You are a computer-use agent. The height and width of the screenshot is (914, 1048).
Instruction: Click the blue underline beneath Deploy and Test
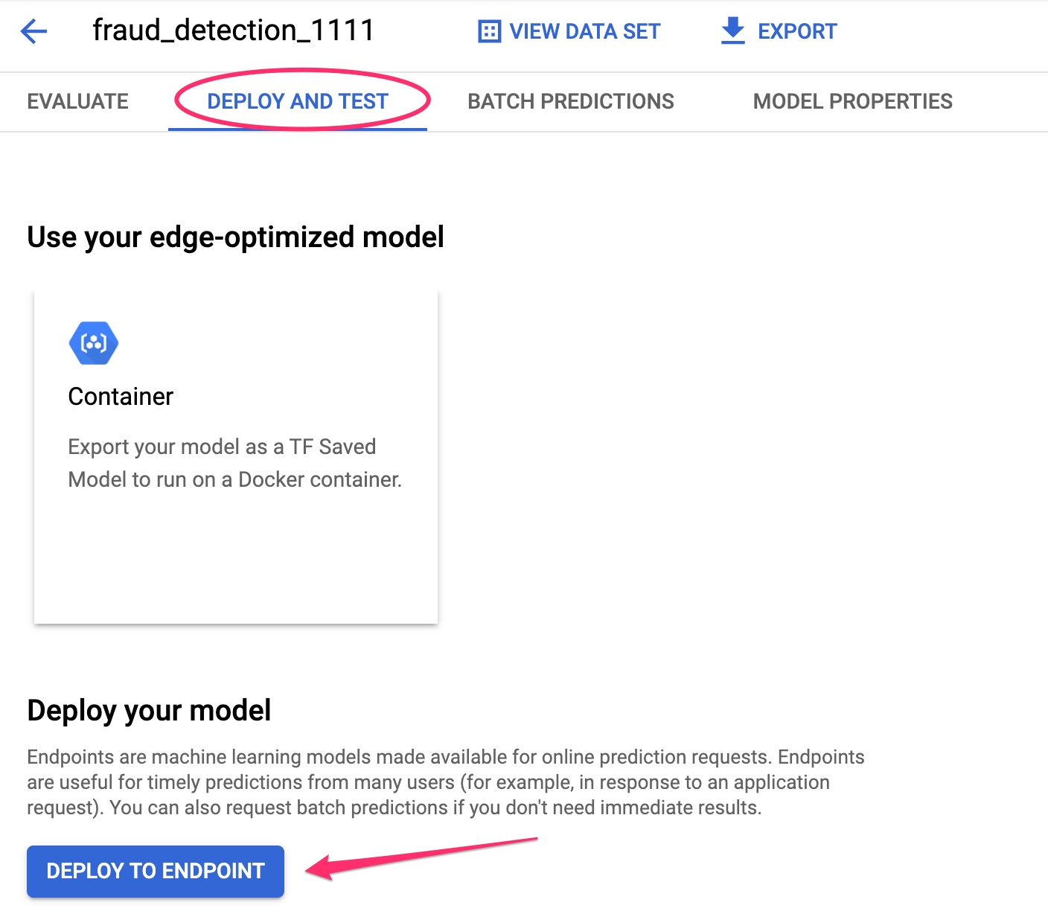[298, 129]
